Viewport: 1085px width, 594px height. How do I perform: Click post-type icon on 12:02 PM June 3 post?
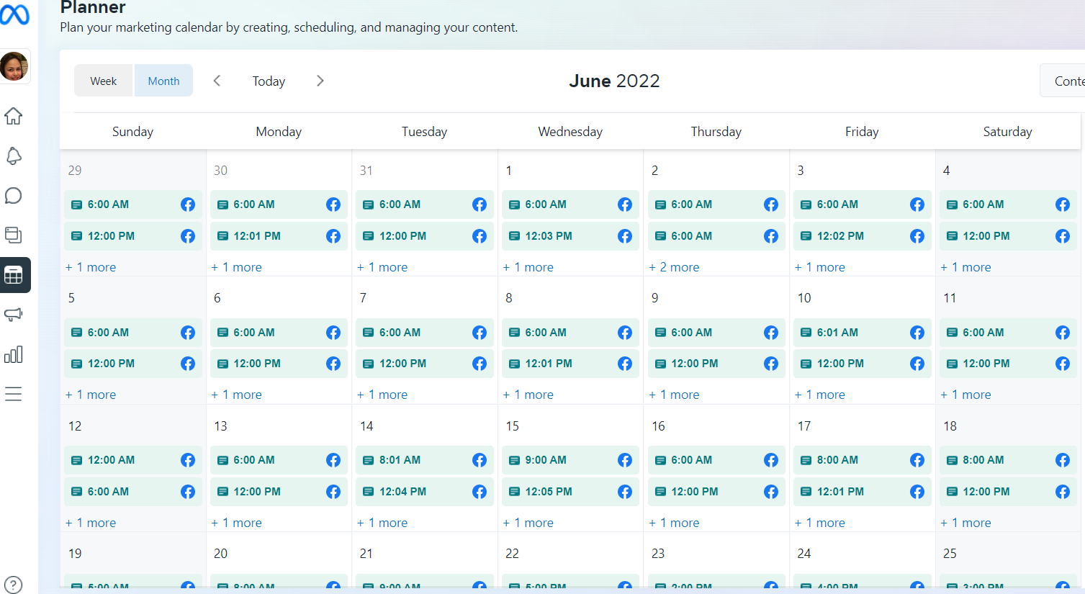tap(806, 236)
